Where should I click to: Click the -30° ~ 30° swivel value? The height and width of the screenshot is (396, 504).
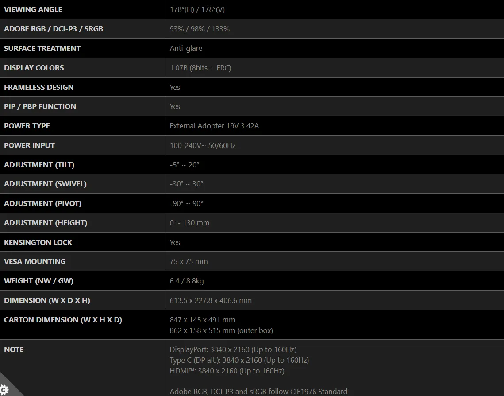click(186, 184)
